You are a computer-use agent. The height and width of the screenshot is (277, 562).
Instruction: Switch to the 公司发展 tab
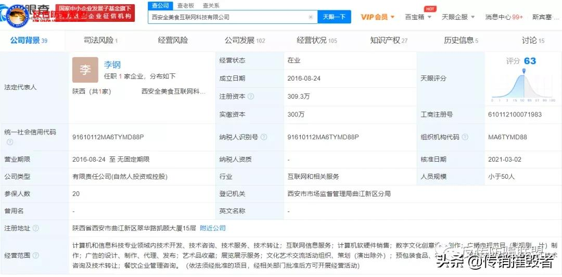[x=245, y=41]
